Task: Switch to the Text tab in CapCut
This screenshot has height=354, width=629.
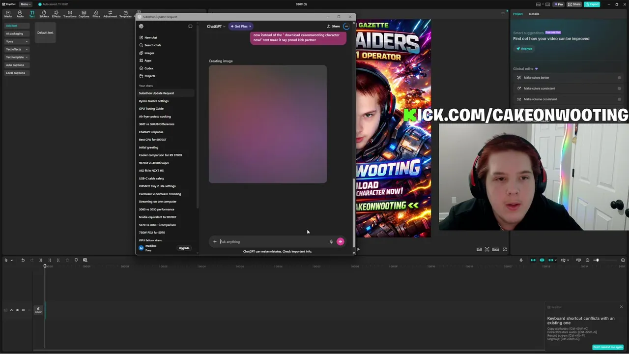Action: pyautogui.click(x=32, y=14)
